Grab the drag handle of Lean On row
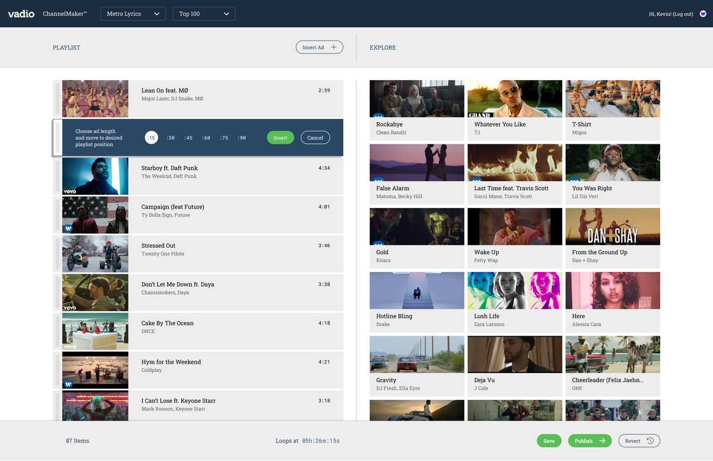Viewport: 713px width, 461px height. click(x=58, y=98)
